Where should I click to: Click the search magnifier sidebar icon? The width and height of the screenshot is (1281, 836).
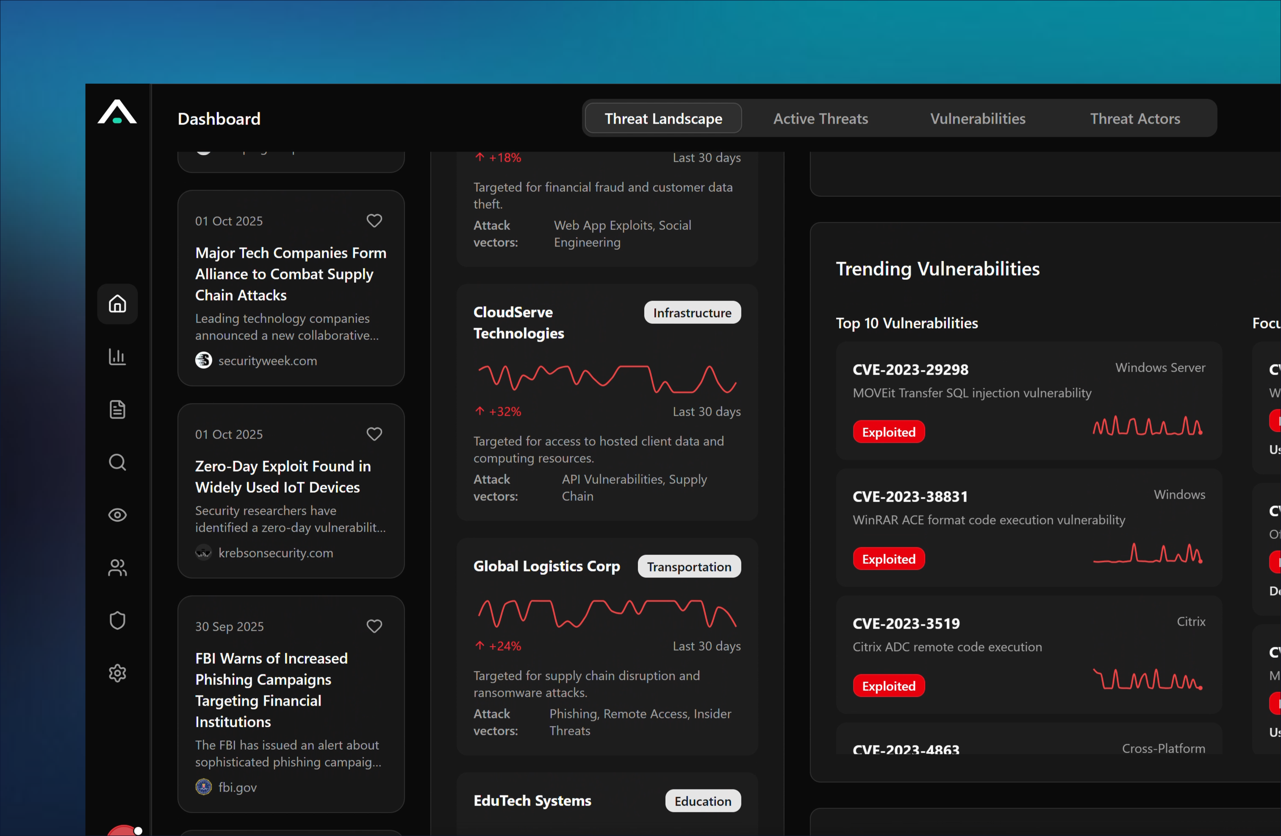(117, 462)
